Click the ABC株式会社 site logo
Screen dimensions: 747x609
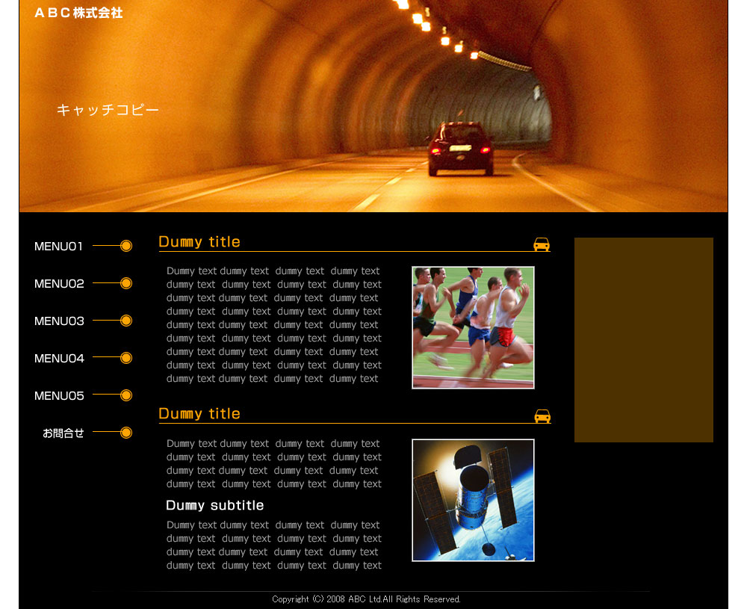tap(78, 13)
